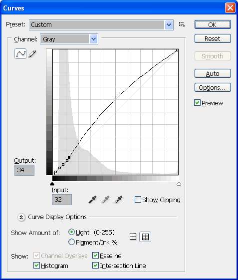Open the preset options menu icon
This screenshot has width=238, height=280.
coord(182,24)
